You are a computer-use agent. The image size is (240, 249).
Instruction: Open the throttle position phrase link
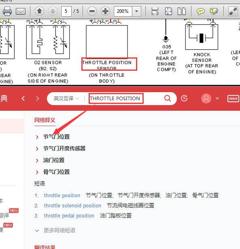click(x=62, y=196)
